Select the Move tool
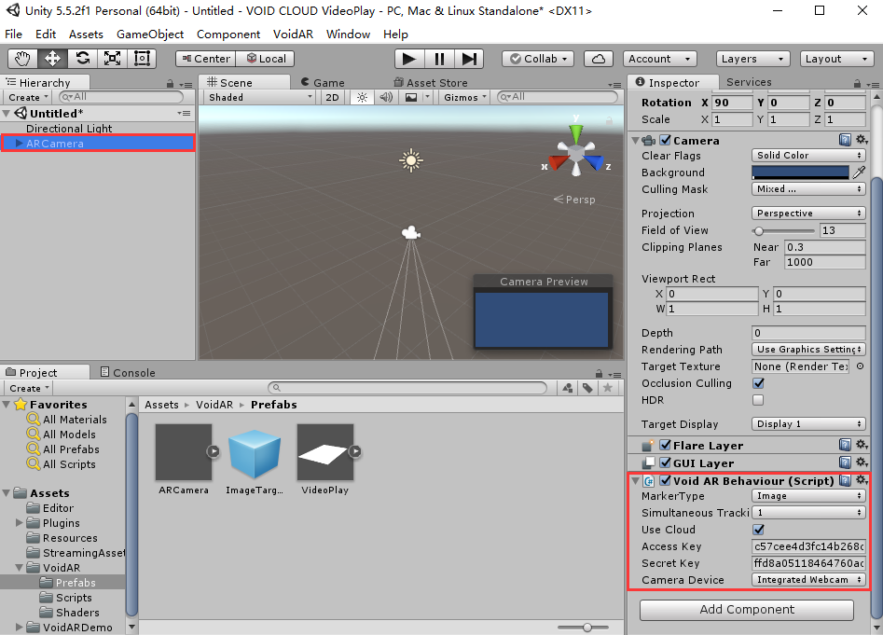This screenshot has height=635, width=883. tap(53, 59)
